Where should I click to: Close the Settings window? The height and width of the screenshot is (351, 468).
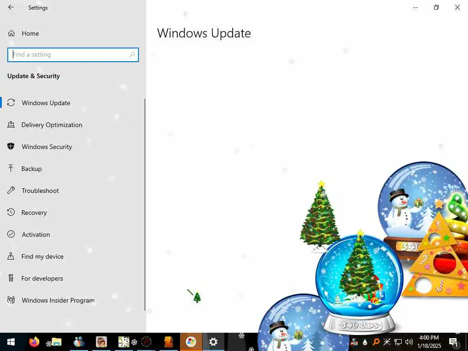point(457,7)
